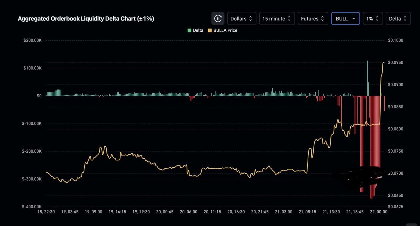Click the tallest green delta bar

pyautogui.click(x=367, y=78)
